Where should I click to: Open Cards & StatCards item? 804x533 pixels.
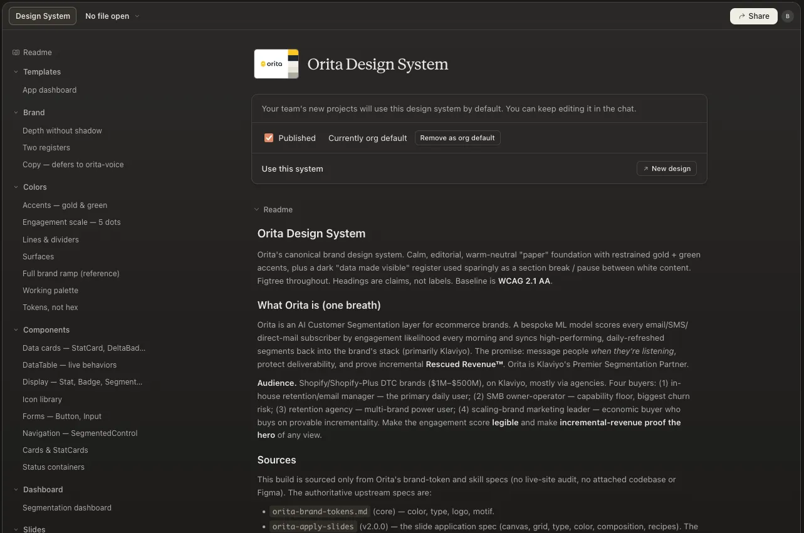pyautogui.click(x=55, y=450)
